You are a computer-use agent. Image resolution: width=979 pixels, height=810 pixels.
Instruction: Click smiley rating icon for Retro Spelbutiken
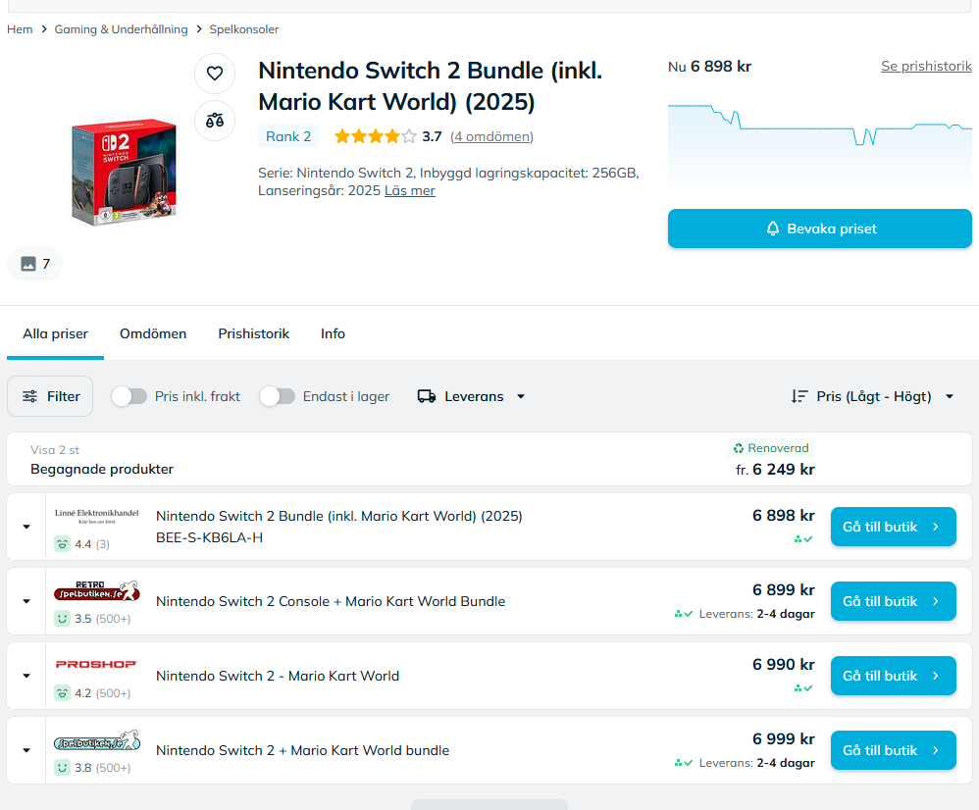[63, 619]
